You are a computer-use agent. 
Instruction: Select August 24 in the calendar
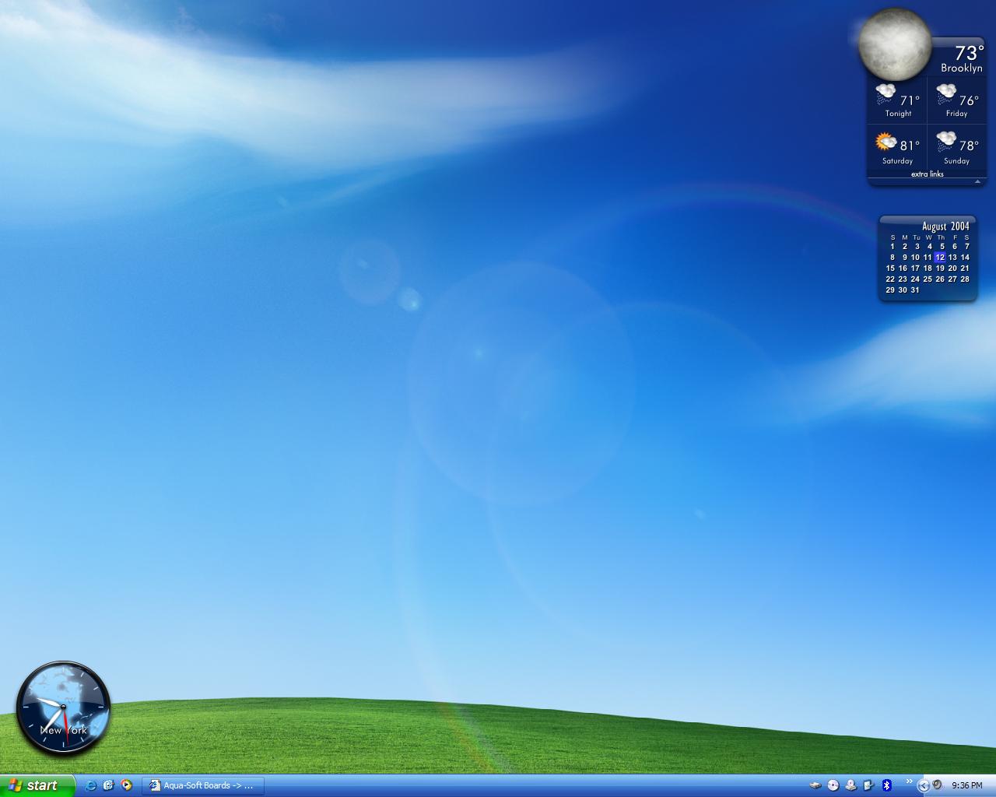pos(915,279)
